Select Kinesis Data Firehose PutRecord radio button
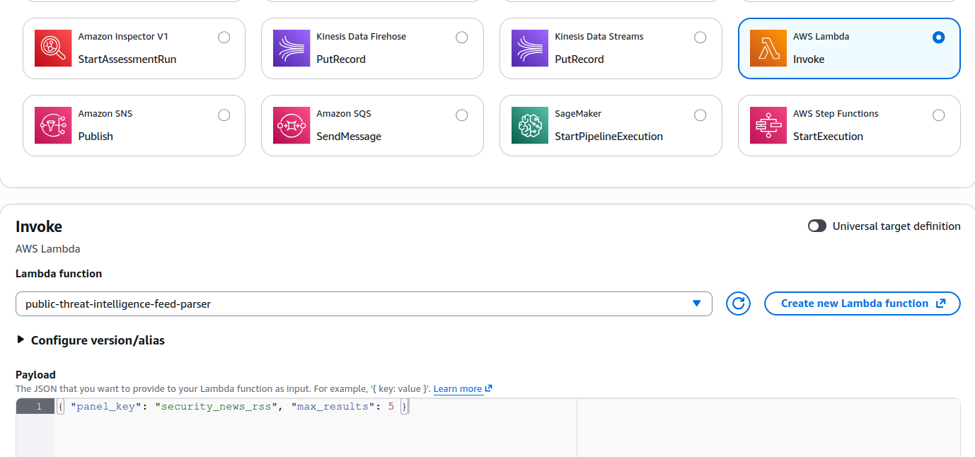This screenshot has height=457, width=975. coord(461,37)
